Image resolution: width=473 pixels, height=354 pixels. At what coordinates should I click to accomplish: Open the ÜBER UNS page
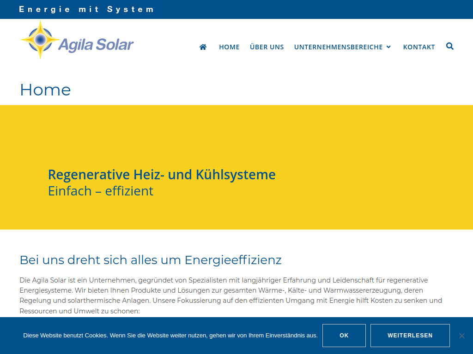(267, 47)
